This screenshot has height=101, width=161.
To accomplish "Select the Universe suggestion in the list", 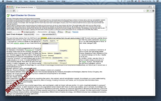I will coord(50,44).
